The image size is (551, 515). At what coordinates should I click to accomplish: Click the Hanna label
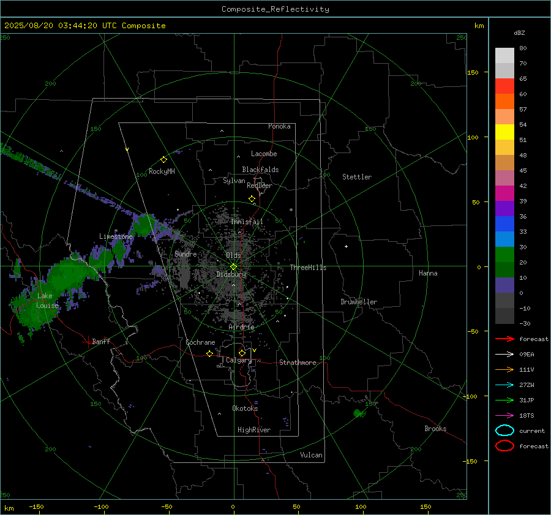tap(428, 273)
